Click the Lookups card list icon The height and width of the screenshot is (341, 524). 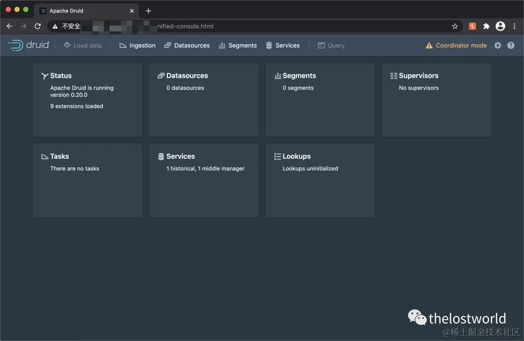coord(278,156)
